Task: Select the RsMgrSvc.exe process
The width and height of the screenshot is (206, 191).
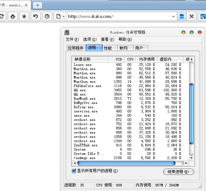Action: pyautogui.click(x=130, y=103)
